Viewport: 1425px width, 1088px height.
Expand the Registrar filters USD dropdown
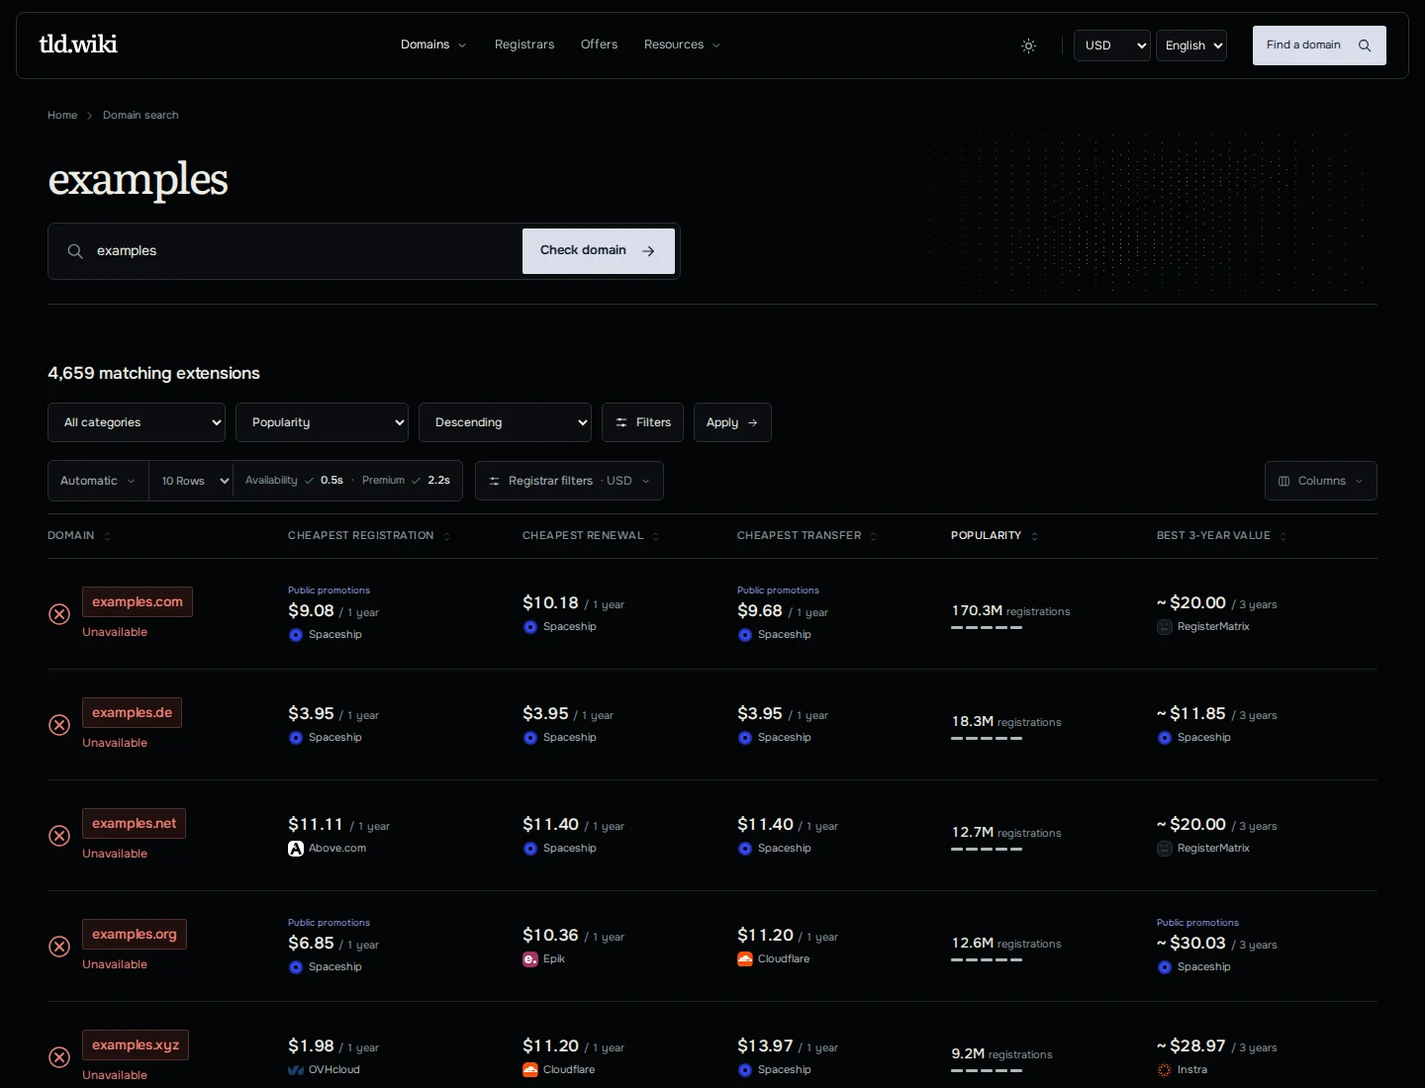pyautogui.click(x=569, y=481)
